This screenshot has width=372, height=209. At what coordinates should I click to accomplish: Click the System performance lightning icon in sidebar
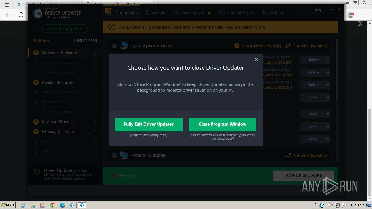(x=36, y=53)
